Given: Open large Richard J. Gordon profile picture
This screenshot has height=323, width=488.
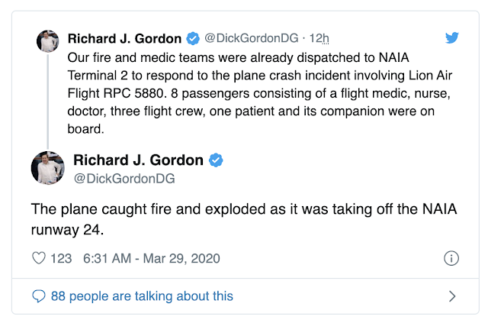Looking at the screenshot, I should pyautogui.click(x=48, y=167).
